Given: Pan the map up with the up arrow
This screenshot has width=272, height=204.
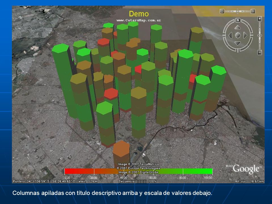Looking at the screenshot, I should tap(238, 27).
